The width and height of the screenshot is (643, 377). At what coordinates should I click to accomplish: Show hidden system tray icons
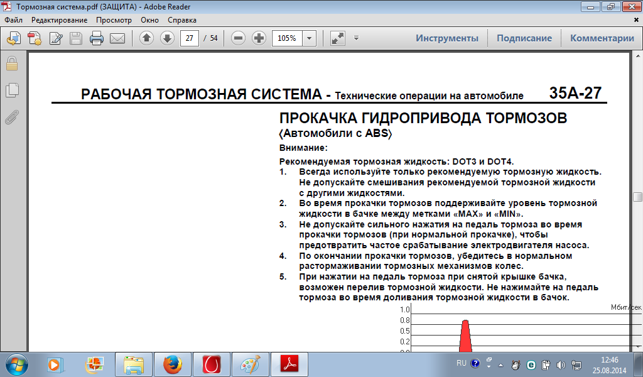click(x=500, y=364)
